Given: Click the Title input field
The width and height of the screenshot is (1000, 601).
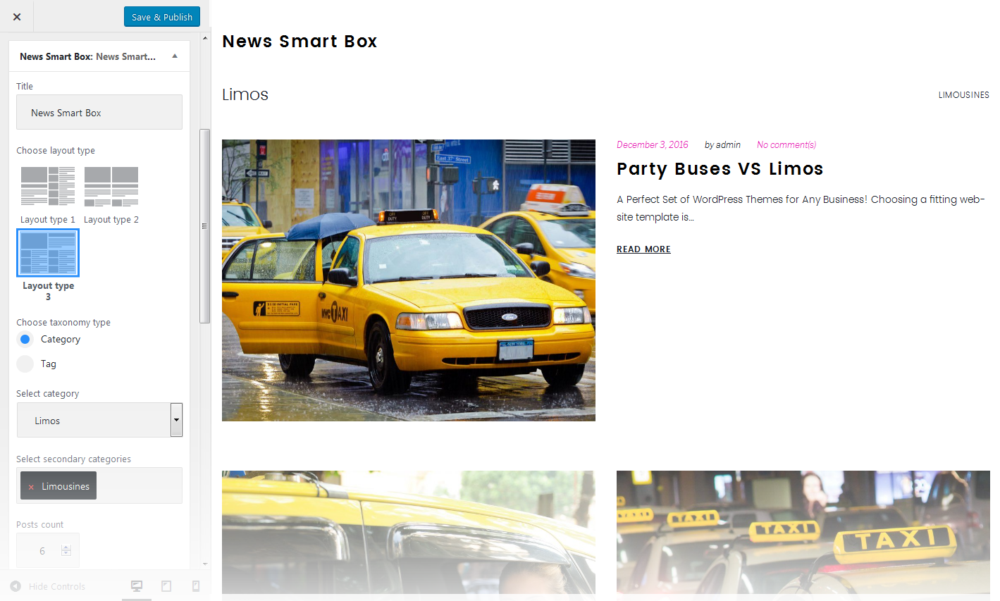Looking at the screenshot, I should [99, 112].
